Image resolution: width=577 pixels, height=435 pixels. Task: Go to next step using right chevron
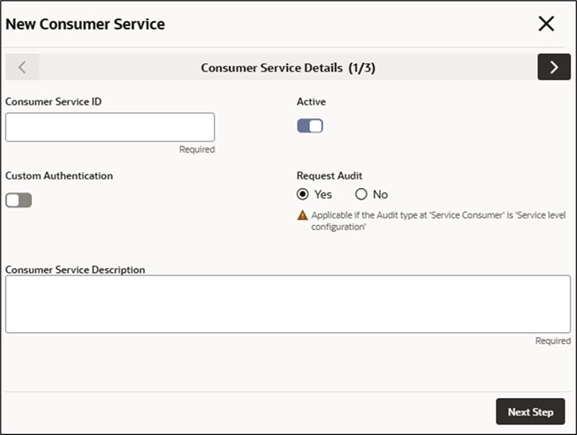(553, 67)
